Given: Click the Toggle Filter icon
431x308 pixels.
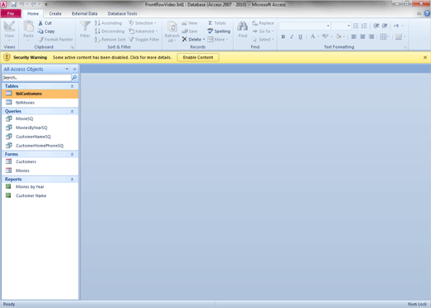Looking at the screenshot, I should (x=131, y=40).
